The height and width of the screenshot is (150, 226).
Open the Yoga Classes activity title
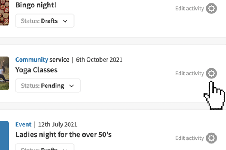pyautogui.click(x=36, y=70)
